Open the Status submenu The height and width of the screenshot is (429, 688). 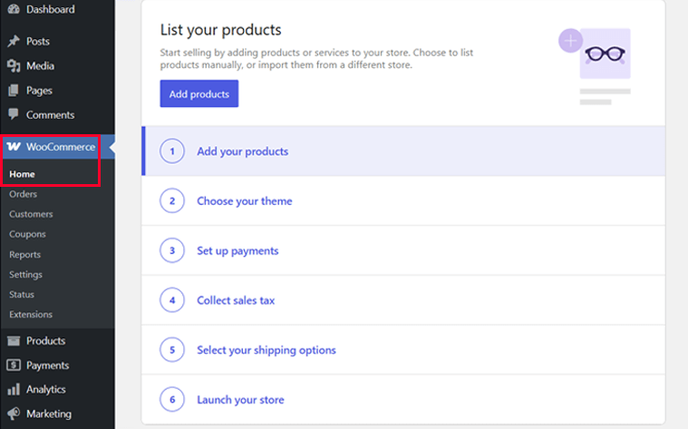coord(22,295)
